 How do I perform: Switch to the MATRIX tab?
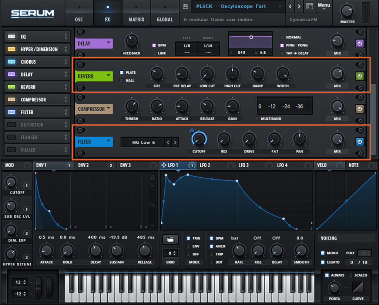[x=136, y=13]
